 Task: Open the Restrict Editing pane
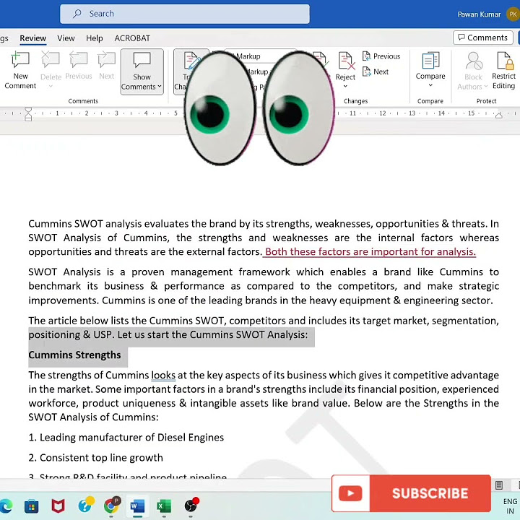[x=503, y=70]
